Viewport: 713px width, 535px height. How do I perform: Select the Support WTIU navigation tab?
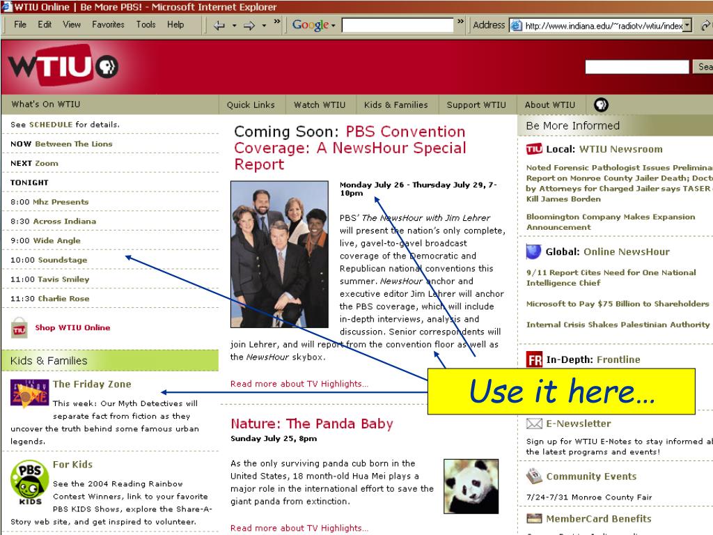(476, 104)
